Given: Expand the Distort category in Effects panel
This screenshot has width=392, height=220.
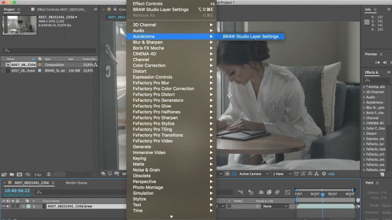Looking at the screenshot, I should tap(364, 133).
